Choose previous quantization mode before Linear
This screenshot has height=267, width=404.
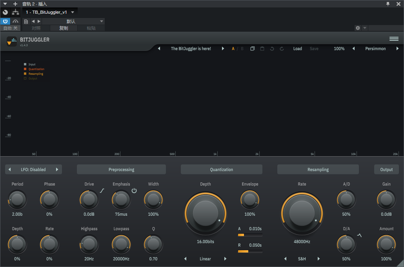tap(185, 259)
